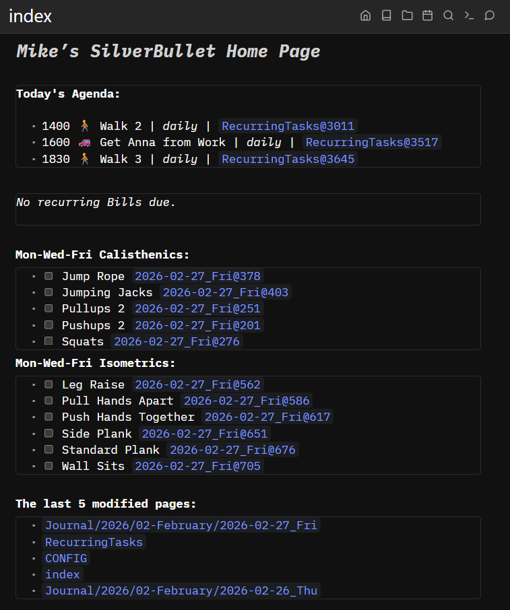
Task: Check off the Squats task
Action: 49,341
